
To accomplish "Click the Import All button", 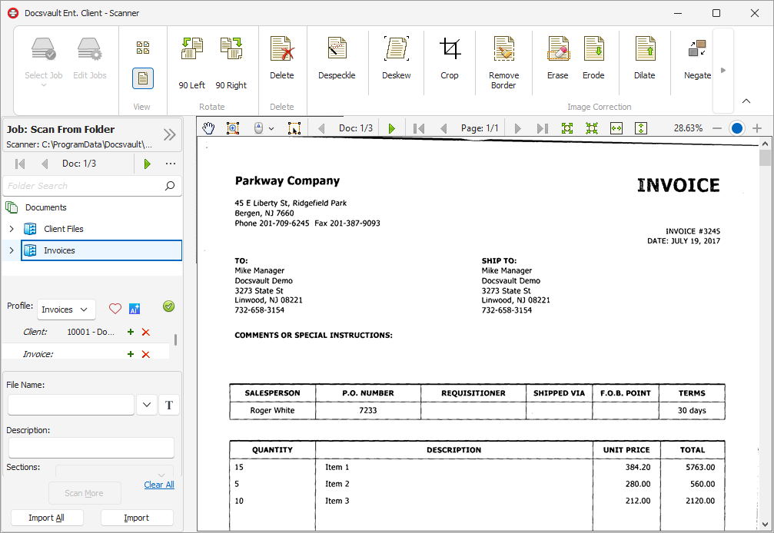I will [46, 518].
